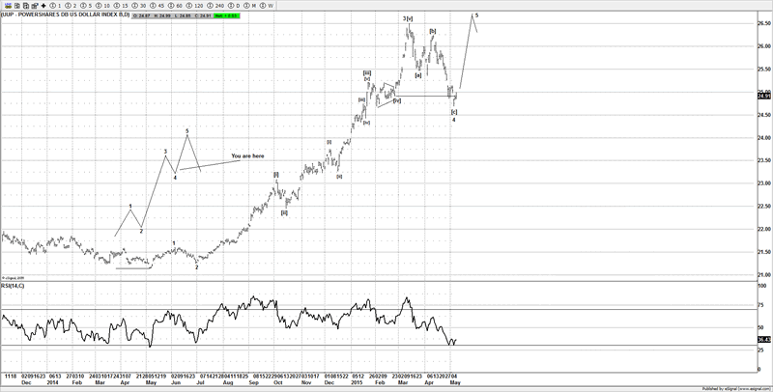Switch to the 10-minute interval
Screen dimensions: 773x392
click(x=102, y=6)
